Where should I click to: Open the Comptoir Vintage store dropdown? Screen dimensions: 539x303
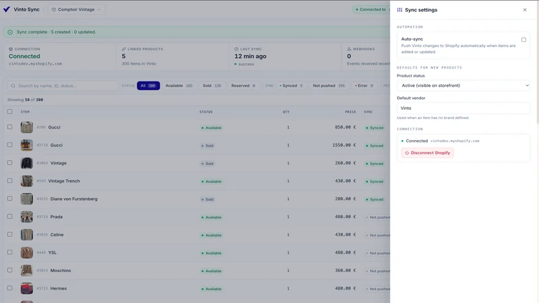[76, 9]
